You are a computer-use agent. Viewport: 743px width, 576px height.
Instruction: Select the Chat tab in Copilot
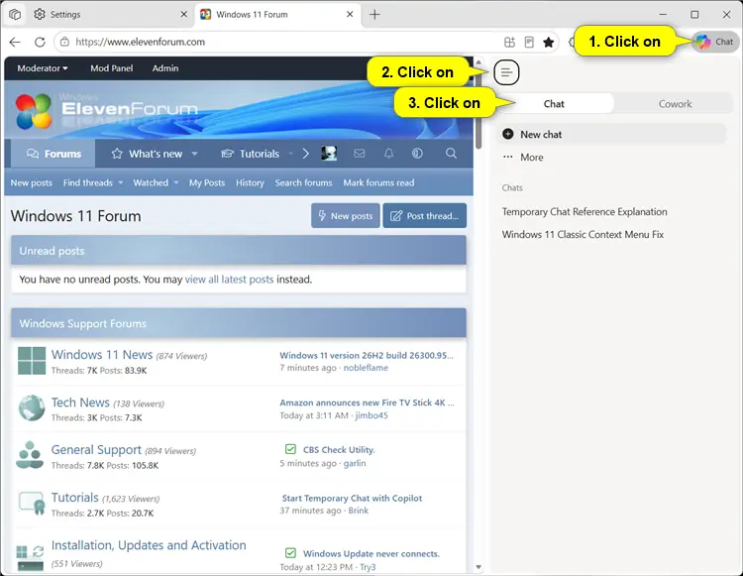coord(554,104)
